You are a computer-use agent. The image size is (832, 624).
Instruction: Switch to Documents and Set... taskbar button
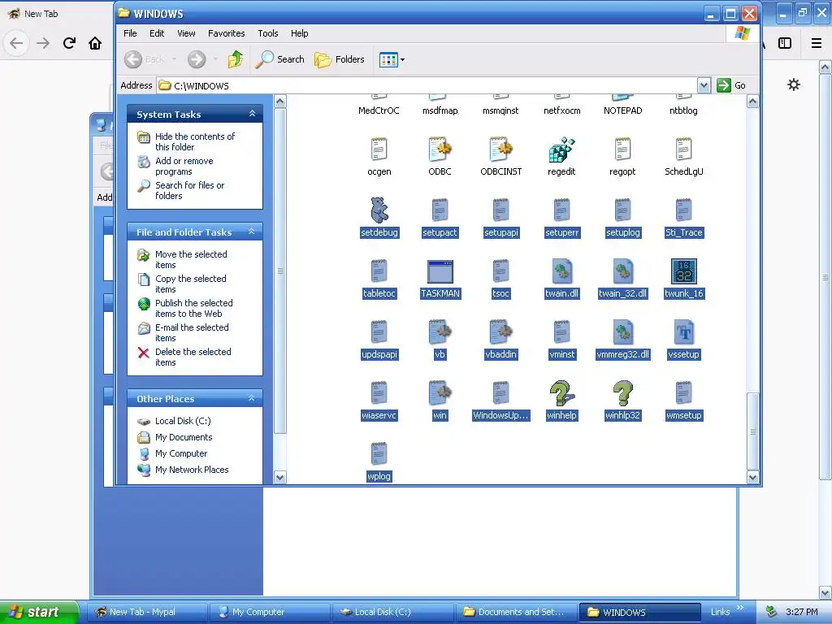(516, 612)
